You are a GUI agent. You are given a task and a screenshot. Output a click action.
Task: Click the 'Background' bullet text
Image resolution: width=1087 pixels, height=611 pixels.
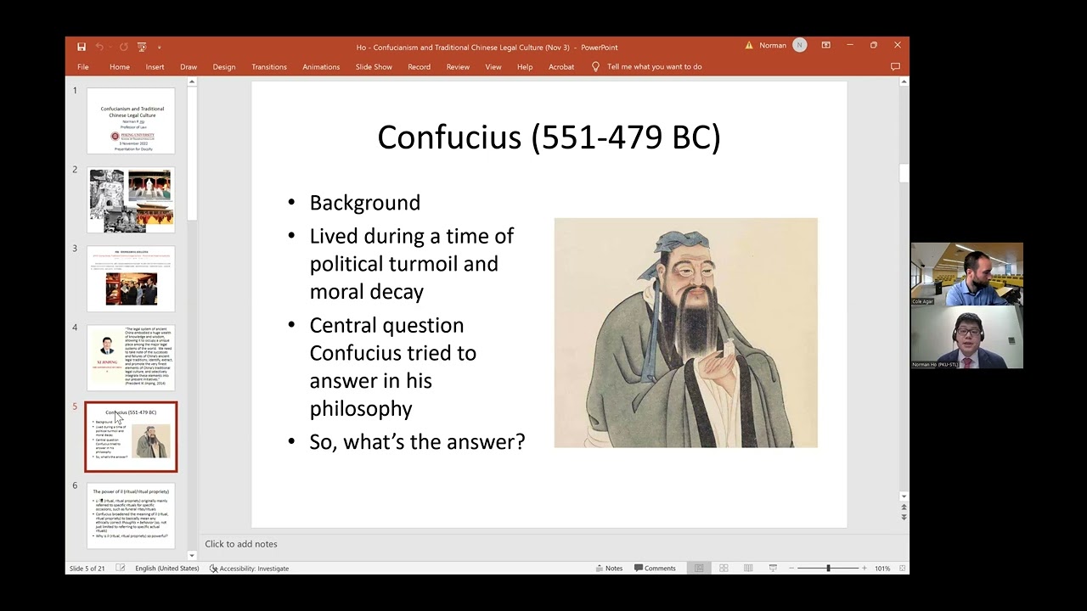(x=364, y=203)
